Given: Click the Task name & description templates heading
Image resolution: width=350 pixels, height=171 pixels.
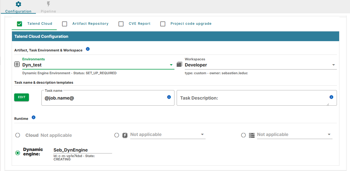Looking at the screenshot, I should click(x=44, y=83).
